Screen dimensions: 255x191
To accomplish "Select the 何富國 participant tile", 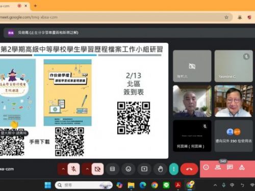I will tap(192, 136).
